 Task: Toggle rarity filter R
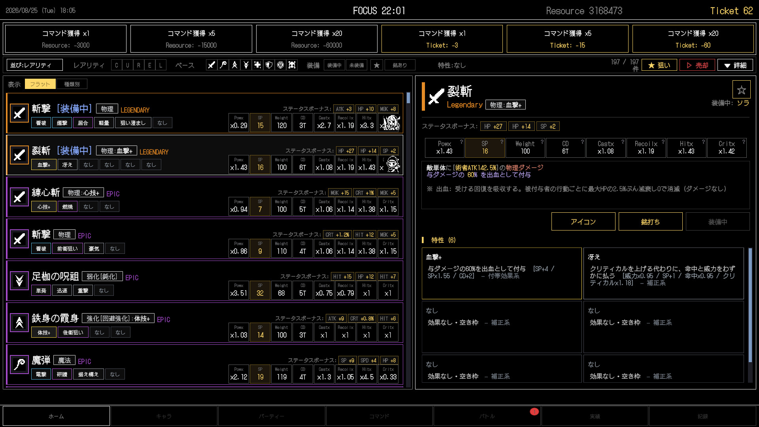[x=139, y=65]
